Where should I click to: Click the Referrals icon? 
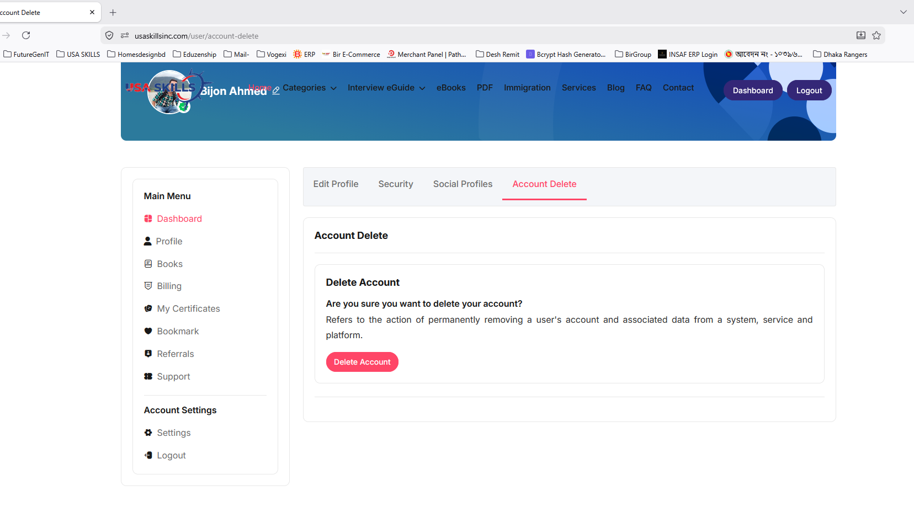coord(148,354)
